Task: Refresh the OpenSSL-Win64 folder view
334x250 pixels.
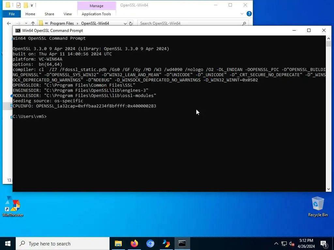Action: click(131, 23)
